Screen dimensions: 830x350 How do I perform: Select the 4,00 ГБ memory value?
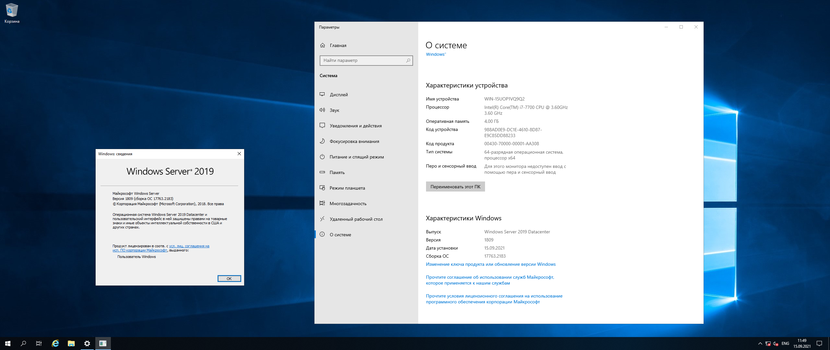point(491,121)
